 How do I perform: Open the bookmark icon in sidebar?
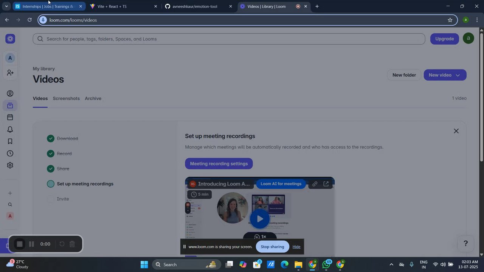click(10, 141)
